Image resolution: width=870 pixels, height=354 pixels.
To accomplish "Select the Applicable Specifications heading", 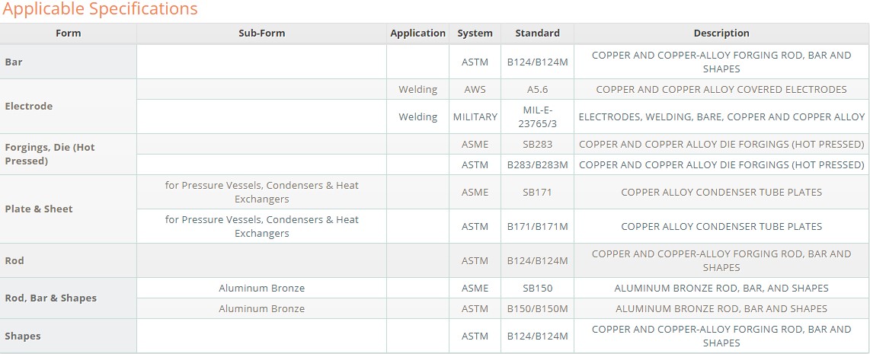I will click(100, 9).
